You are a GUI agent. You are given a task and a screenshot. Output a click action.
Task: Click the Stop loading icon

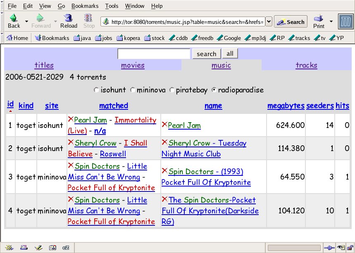88,18
